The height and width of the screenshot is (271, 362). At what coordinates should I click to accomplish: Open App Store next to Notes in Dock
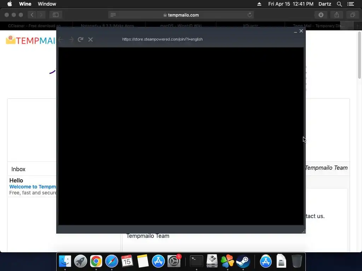click(158, 261)
